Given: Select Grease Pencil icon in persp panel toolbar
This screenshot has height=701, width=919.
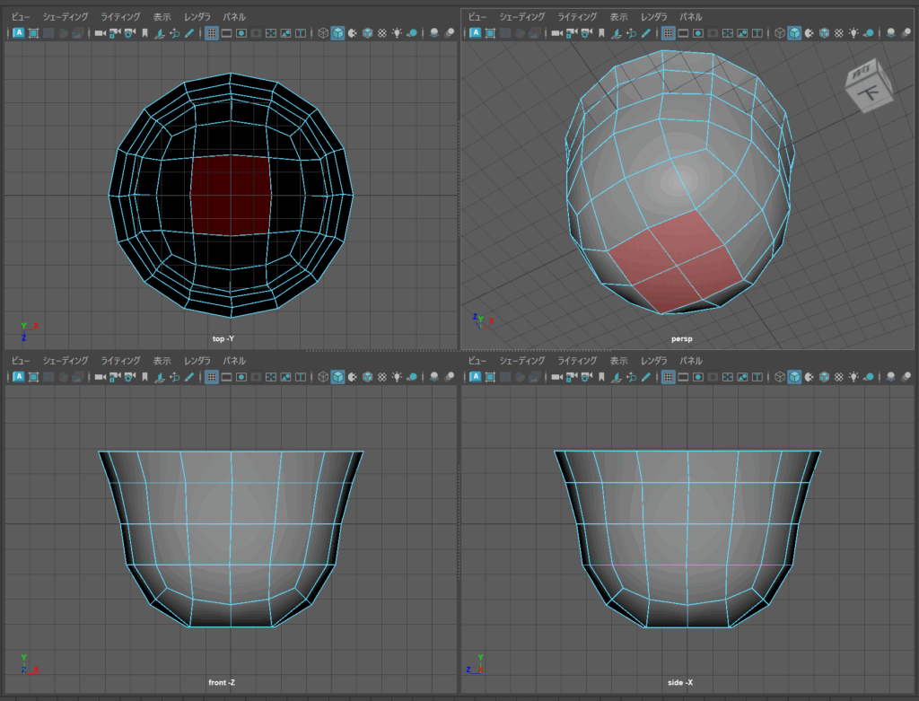Looking at the screenshot, I should pyautogui.click(x=644, y=33).
